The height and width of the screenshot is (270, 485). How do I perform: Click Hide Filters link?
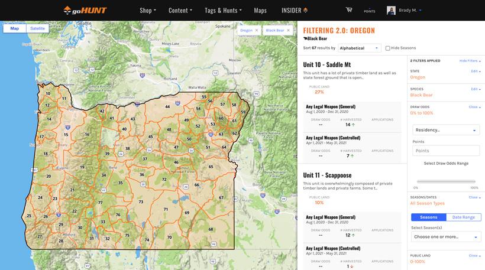coord(470,61)
